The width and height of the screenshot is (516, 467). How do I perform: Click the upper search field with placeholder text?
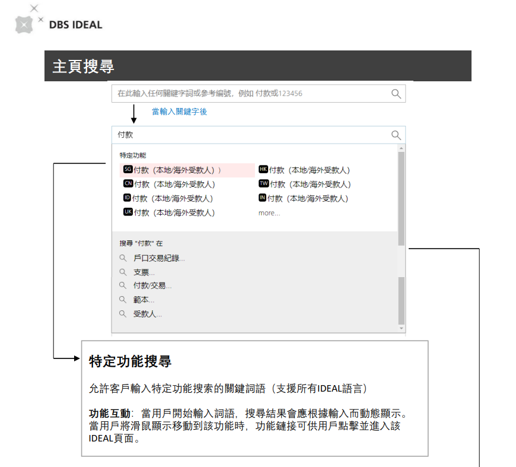[x=259, y=94]
